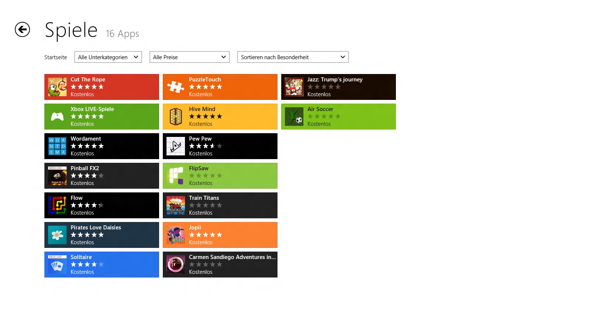Click Kostenlos under Hive Mind
The width and height of the screenshot is (592, 333).
[x=201, y=124]
